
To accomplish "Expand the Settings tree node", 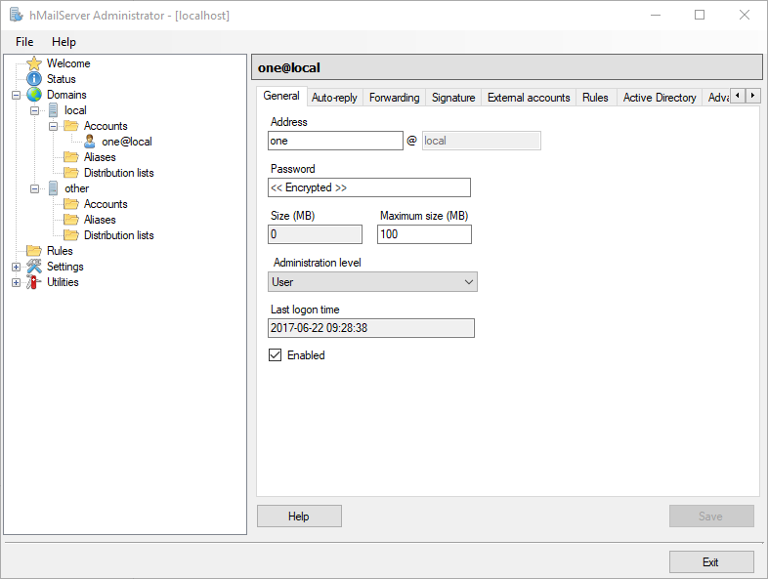I will [17, 268].
